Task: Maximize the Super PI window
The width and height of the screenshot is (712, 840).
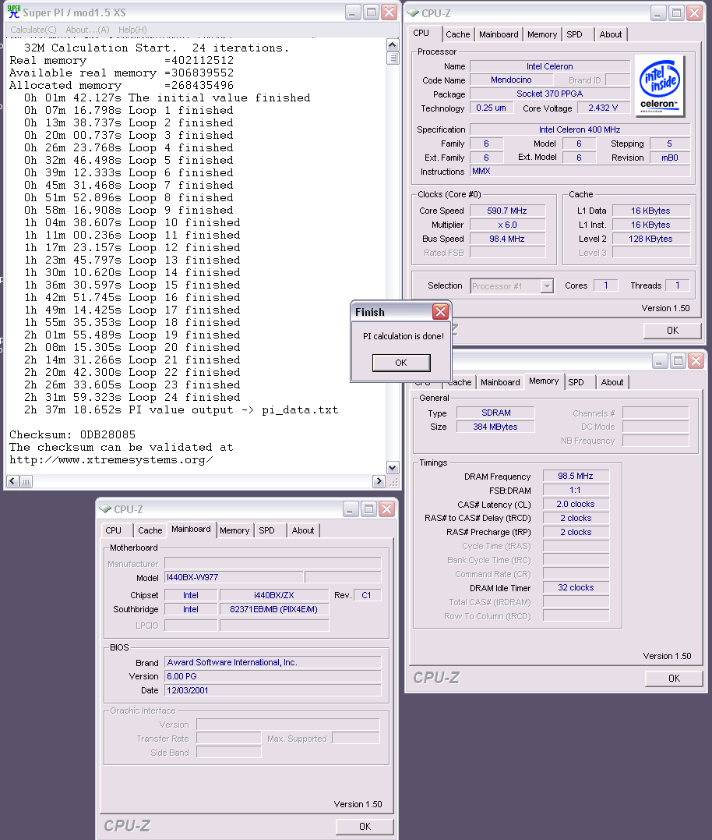Action: (371, 12)
